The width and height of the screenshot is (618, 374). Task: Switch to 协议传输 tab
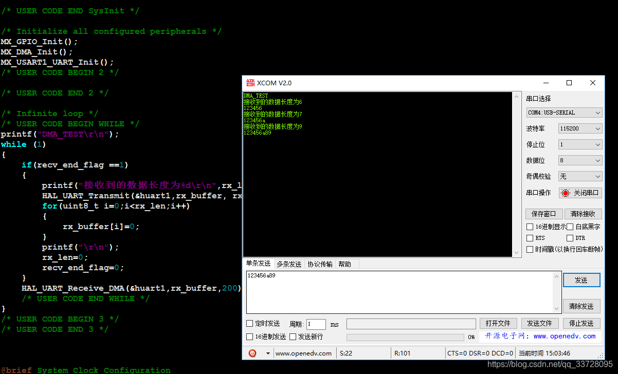tap(320, 264)
